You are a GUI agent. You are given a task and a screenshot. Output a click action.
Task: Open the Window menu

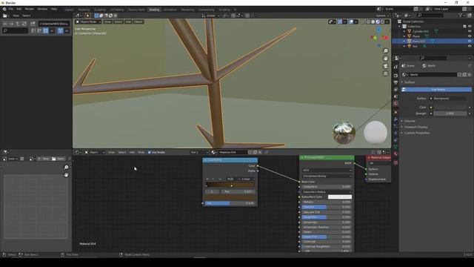click(x=42, y=9)
